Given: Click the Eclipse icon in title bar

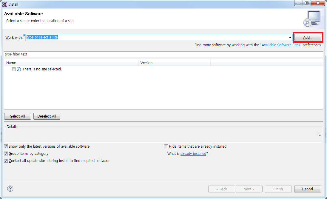Looking at the screenshot, I should point(5,4).
